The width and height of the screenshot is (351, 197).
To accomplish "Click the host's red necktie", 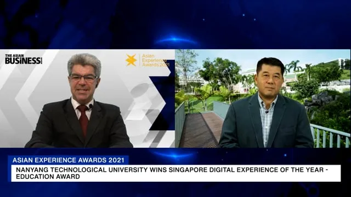I will point(83,120).
